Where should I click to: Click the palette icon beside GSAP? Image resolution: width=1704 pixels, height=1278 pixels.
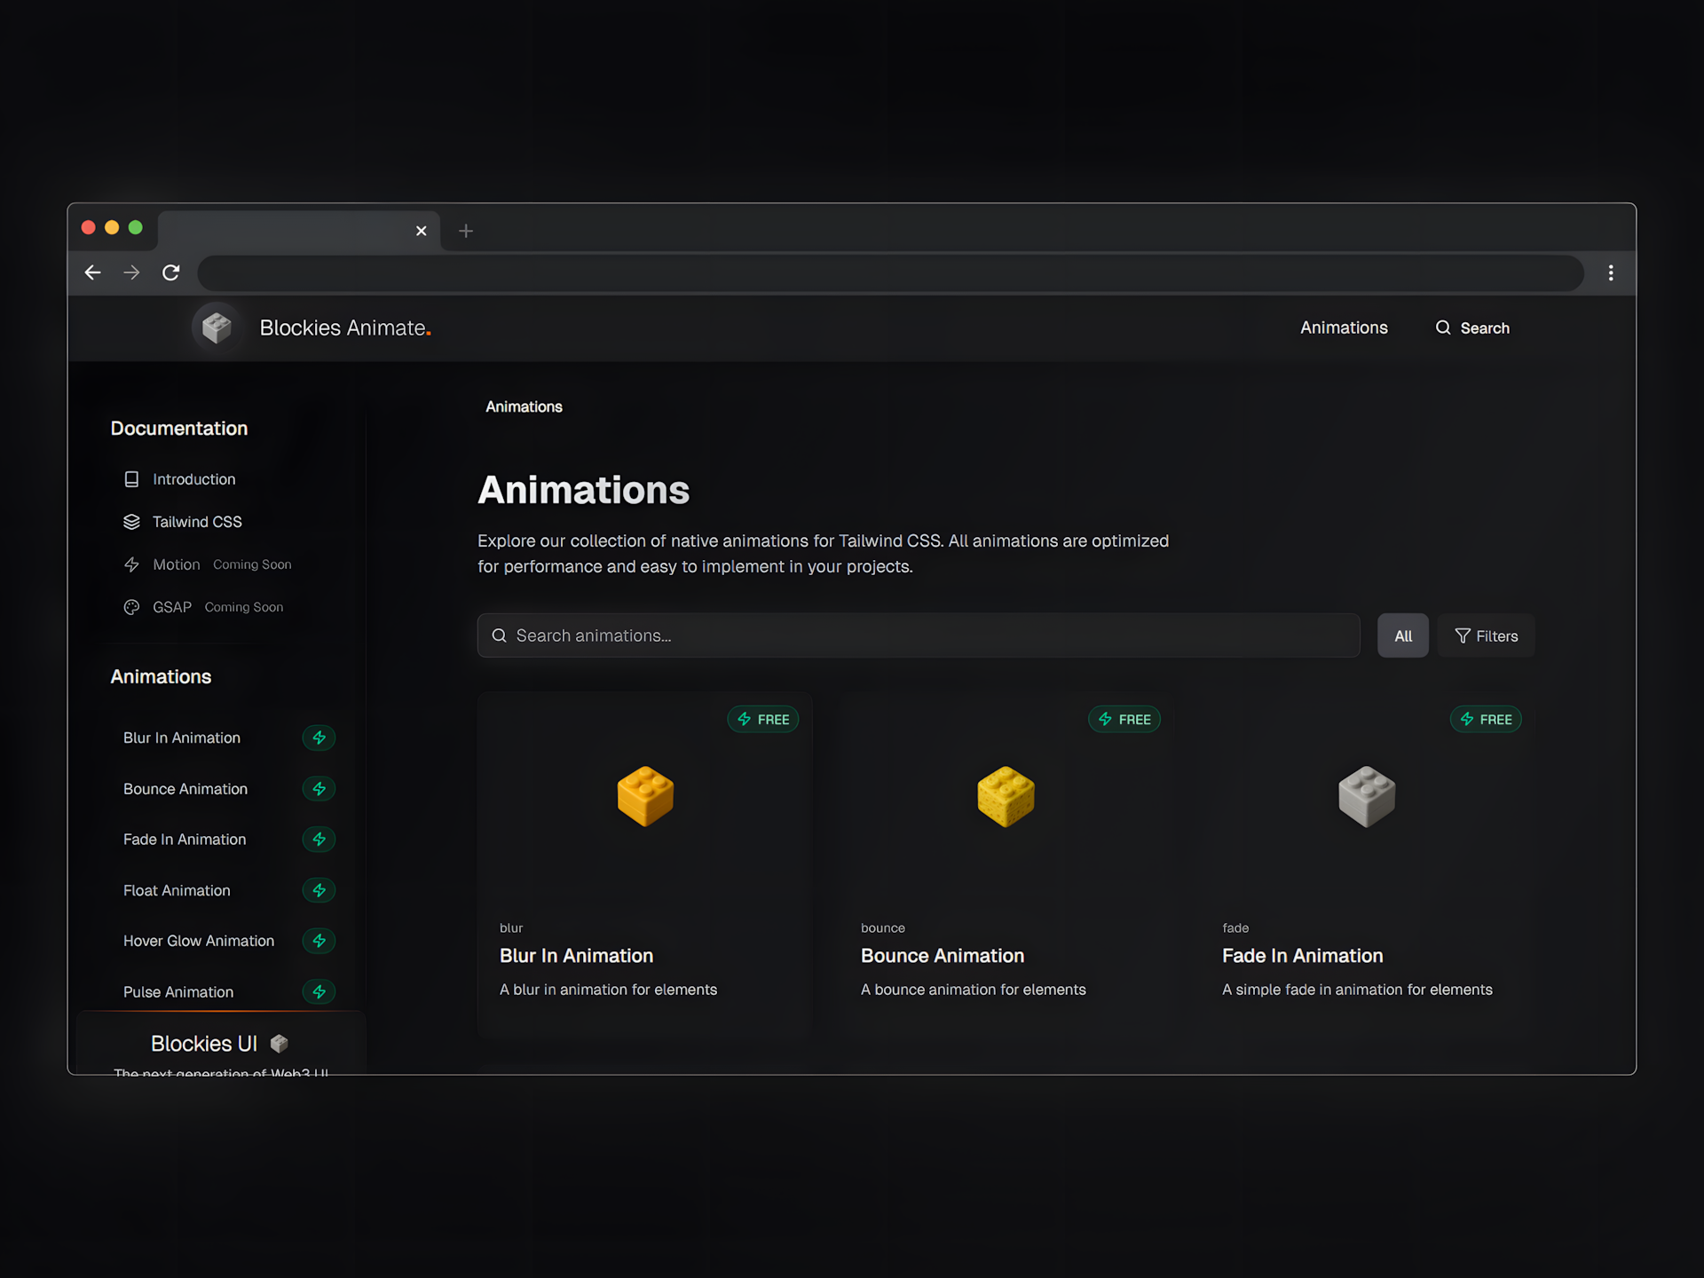131,607
